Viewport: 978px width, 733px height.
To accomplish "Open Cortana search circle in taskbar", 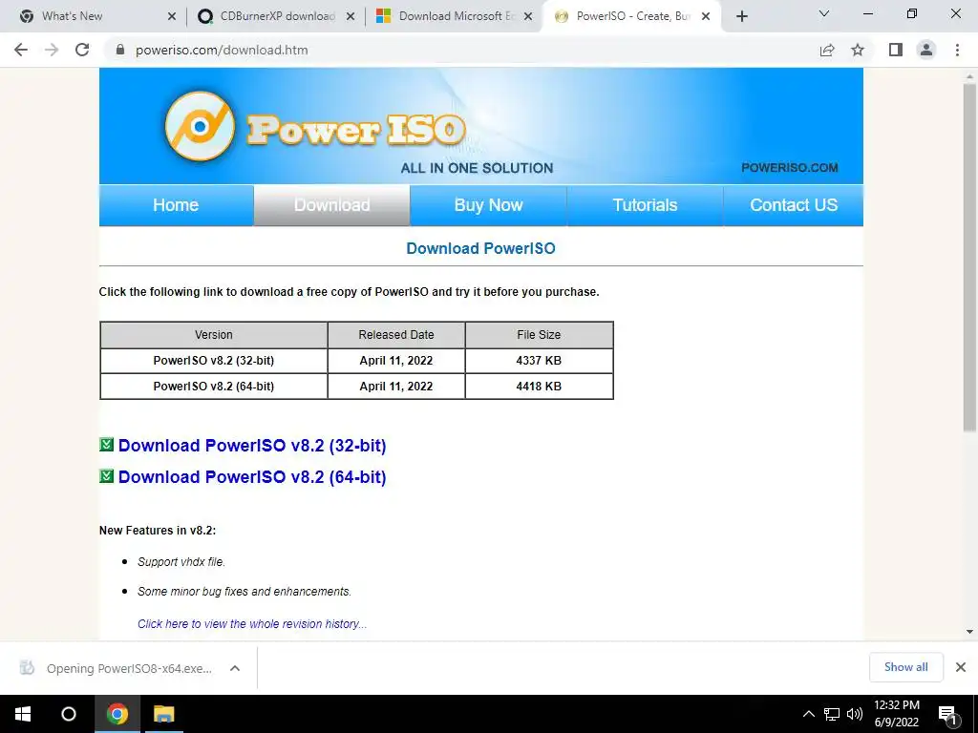I will click(69, 714).
